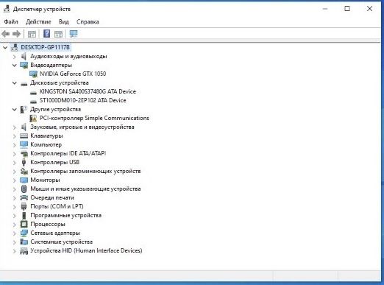Click the blue Help question-mark toolbar icon
Screen dimensions: 384x285
46,34
